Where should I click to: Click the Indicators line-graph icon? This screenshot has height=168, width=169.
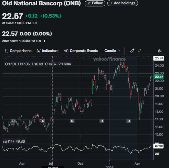click(x=39, y=51)
